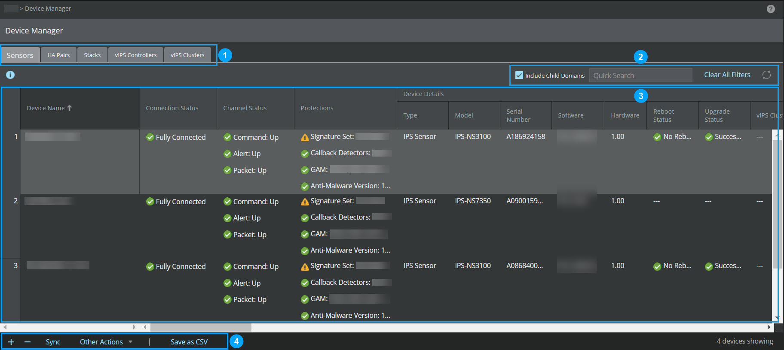
Task: Click row 2 Anti-Malware Version check icon
Action: tap(305, 250)
